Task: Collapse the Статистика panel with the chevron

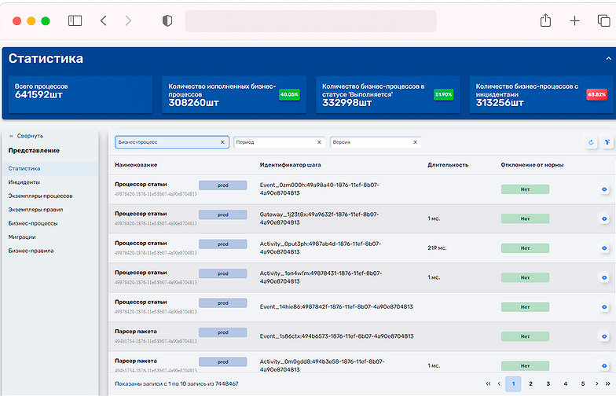Action: tap(608, 58)
